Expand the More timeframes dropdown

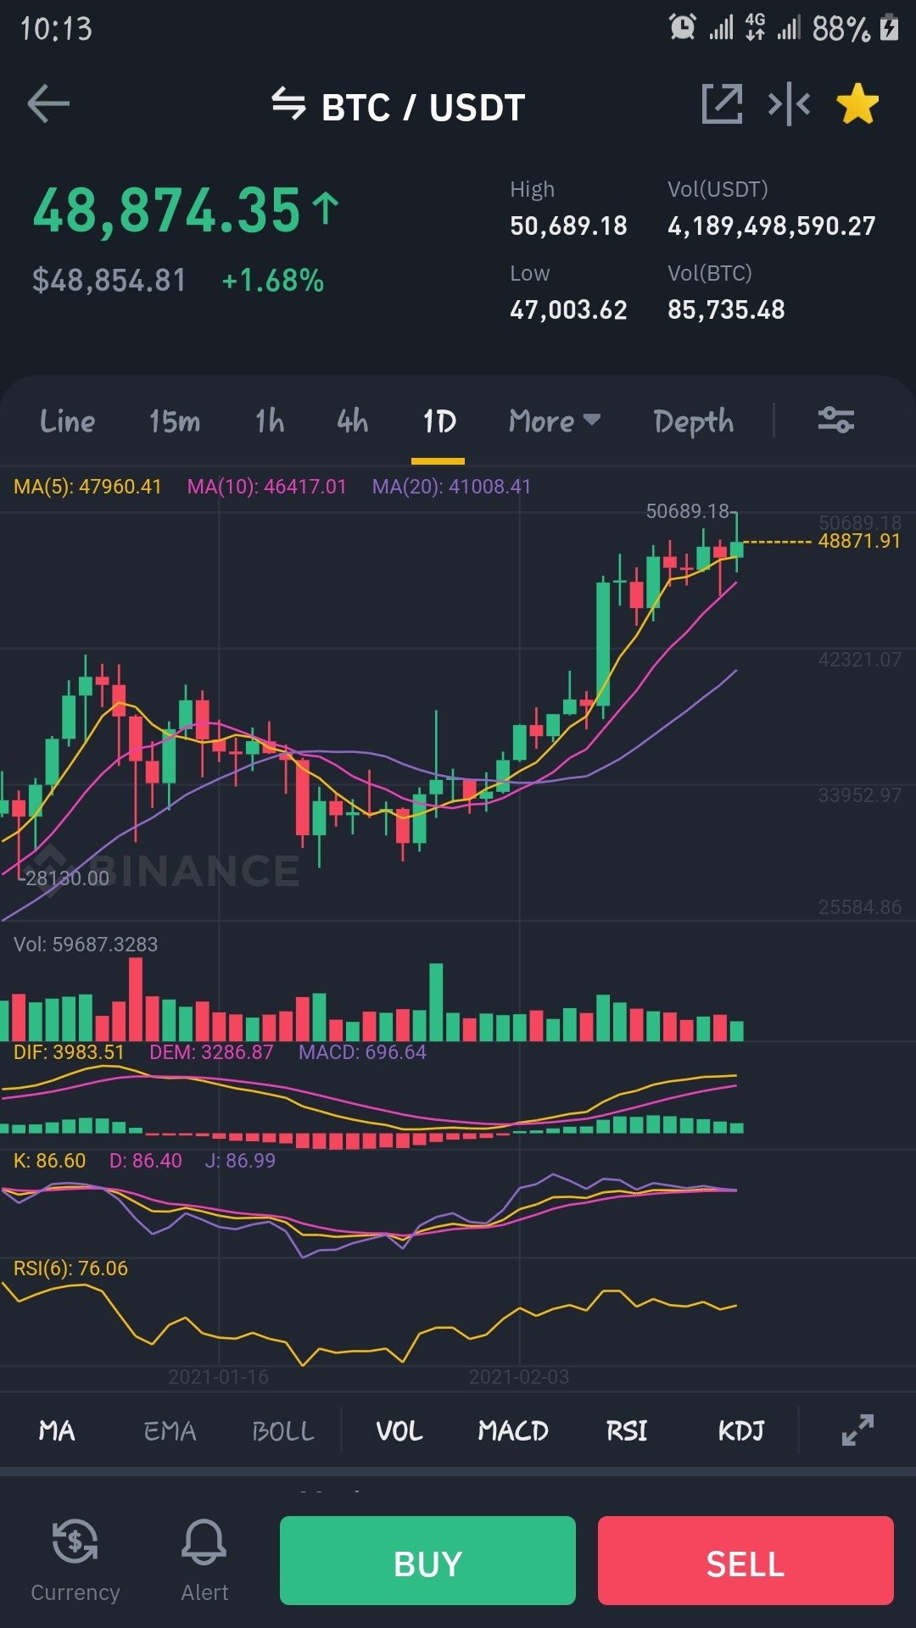coord(555,421)
